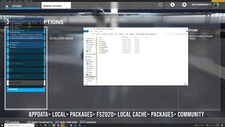Click the Packages segment in the address bar
225x127 pixels.
[132, 34]
